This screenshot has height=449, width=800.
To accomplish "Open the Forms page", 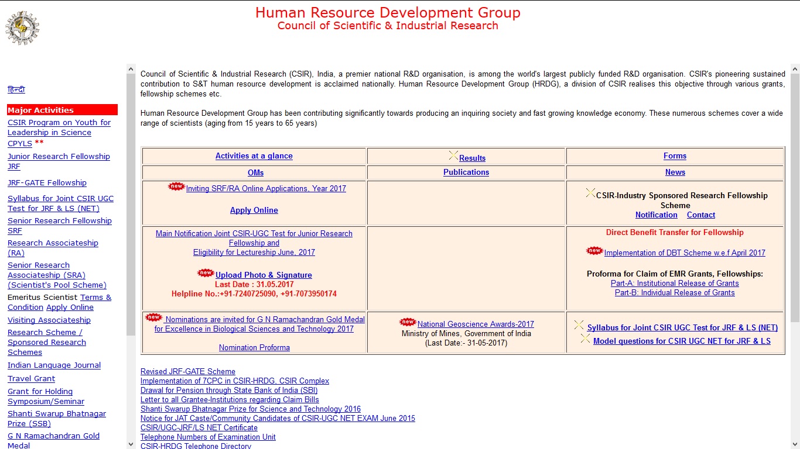I will click(x=675, y=156).
